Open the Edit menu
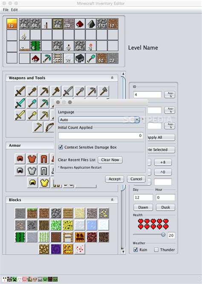This screenshot has height=284, width=202. click(x=14, y=10)
